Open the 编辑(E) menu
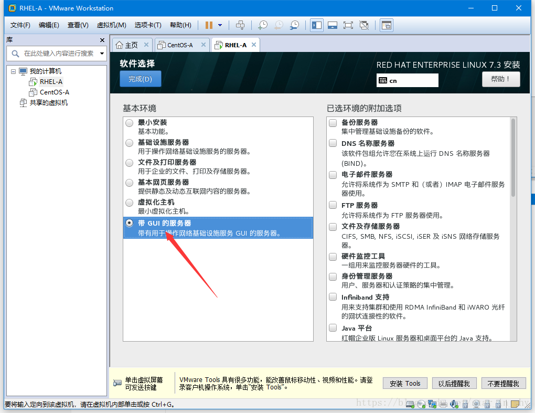This screenshot has width=535, height=413. pos(49,25)
